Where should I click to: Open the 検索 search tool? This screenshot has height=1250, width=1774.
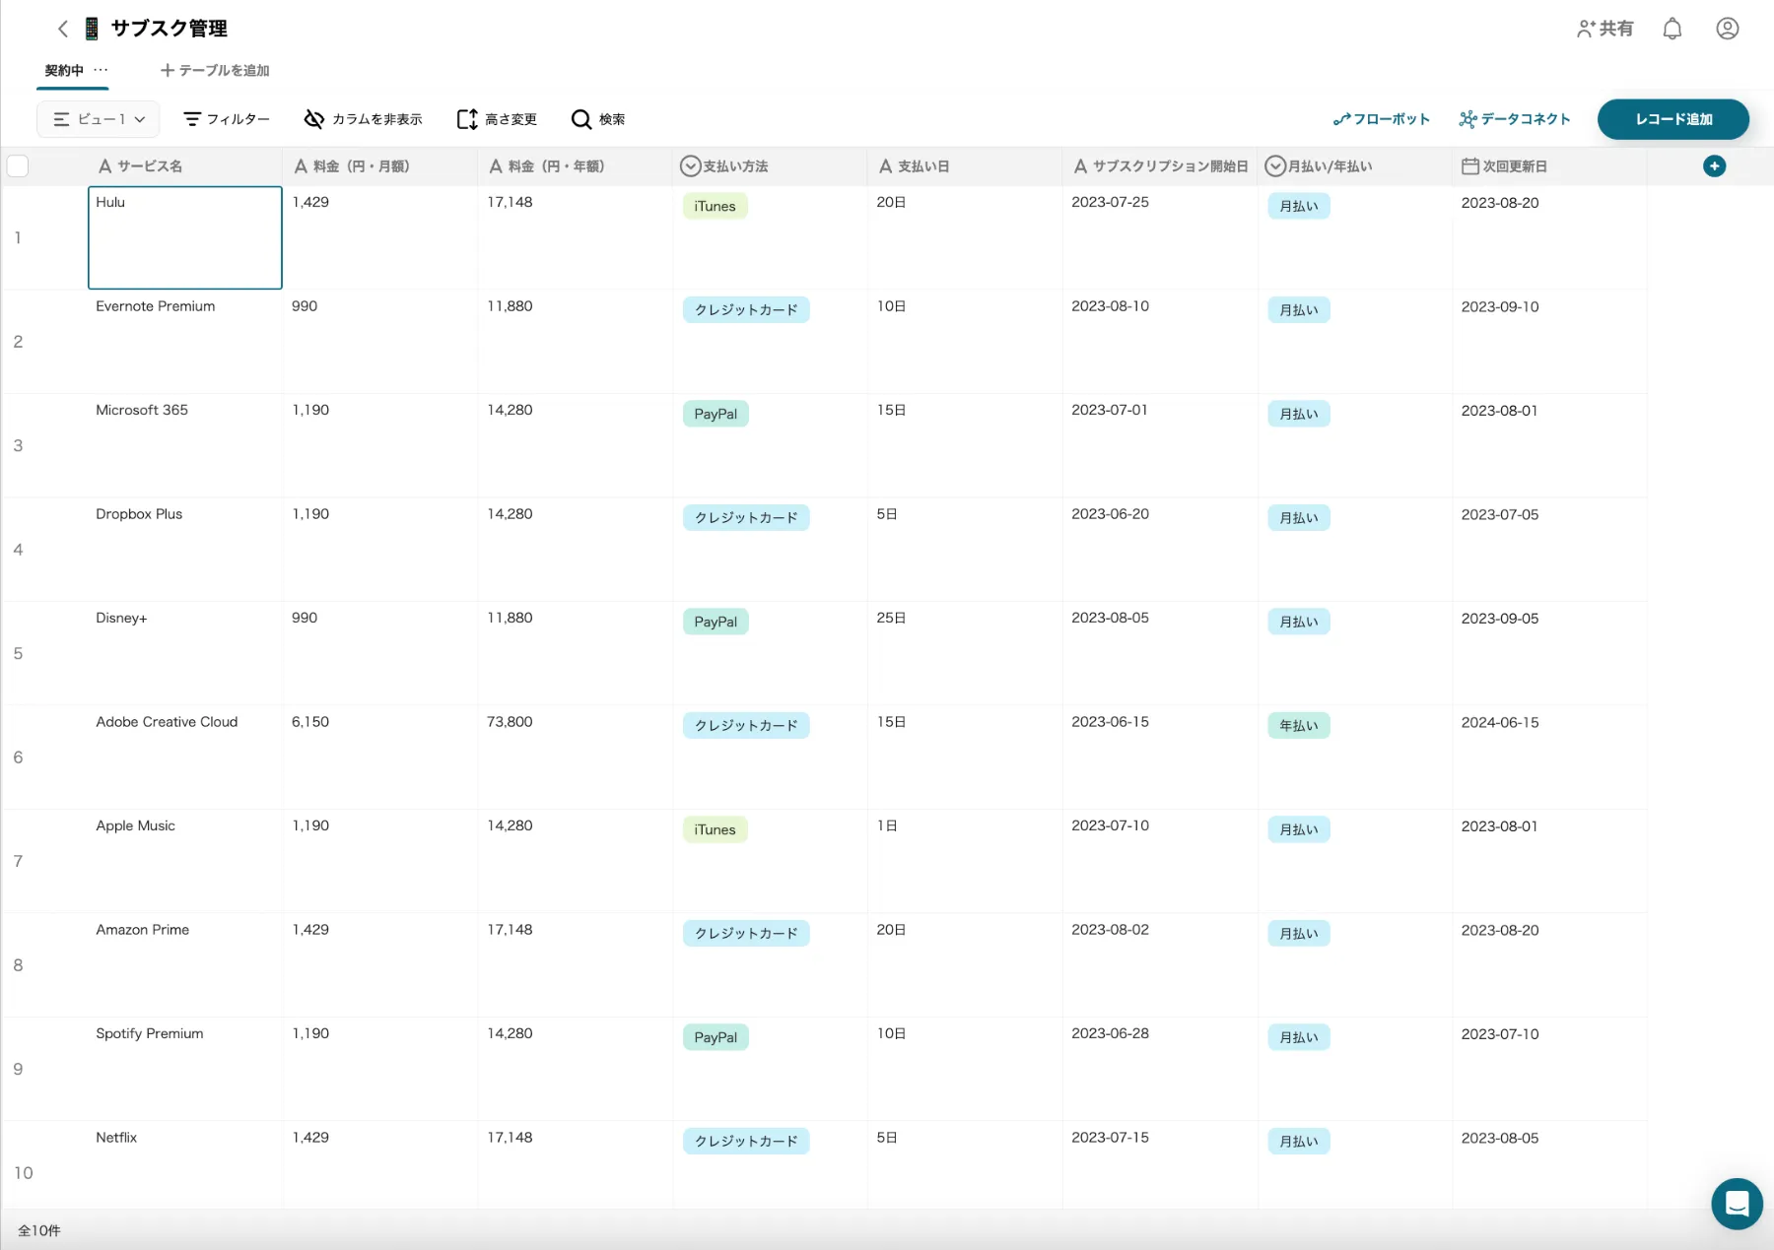coord(598,119)
